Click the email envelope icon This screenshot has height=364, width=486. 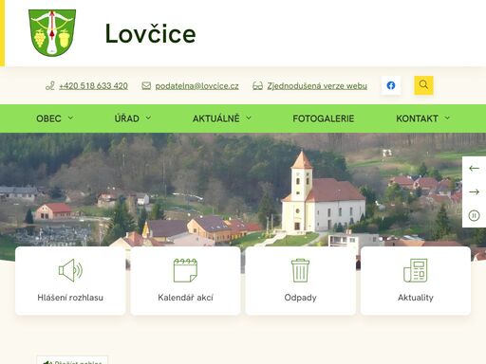tap(146, 85)
